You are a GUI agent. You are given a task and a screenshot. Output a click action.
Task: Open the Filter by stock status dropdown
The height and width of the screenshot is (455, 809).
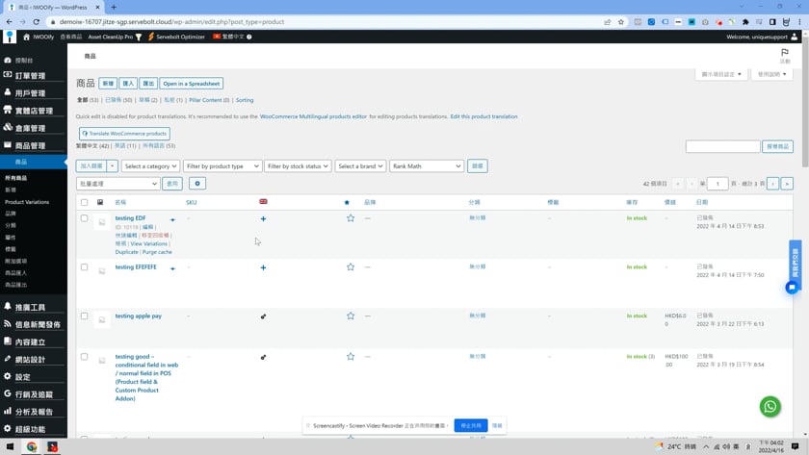coord(298,165)
